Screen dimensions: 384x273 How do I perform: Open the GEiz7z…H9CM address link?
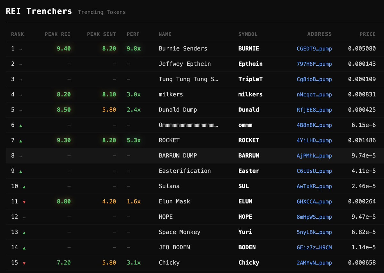point(314,248)
